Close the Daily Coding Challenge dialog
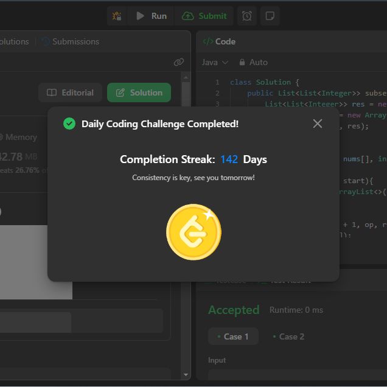 318,124
